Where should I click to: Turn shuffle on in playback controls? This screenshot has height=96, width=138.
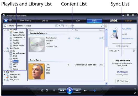point(42,91)
